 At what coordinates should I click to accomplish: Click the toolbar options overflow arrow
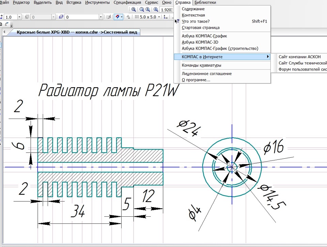tap(12, 26)
